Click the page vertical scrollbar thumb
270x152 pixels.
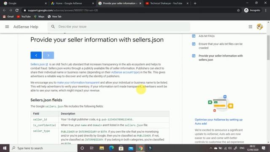pos(268,48)
